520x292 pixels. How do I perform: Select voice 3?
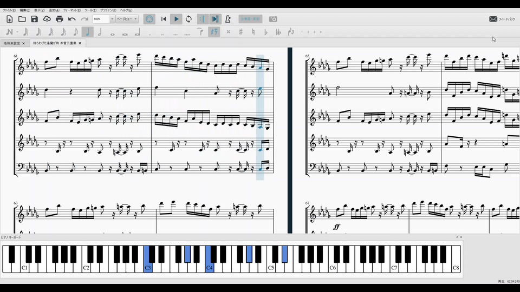[x=314, y=32]
